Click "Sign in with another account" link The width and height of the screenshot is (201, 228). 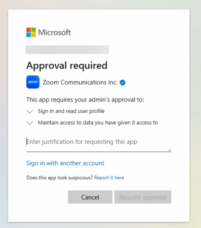(65, 163)
